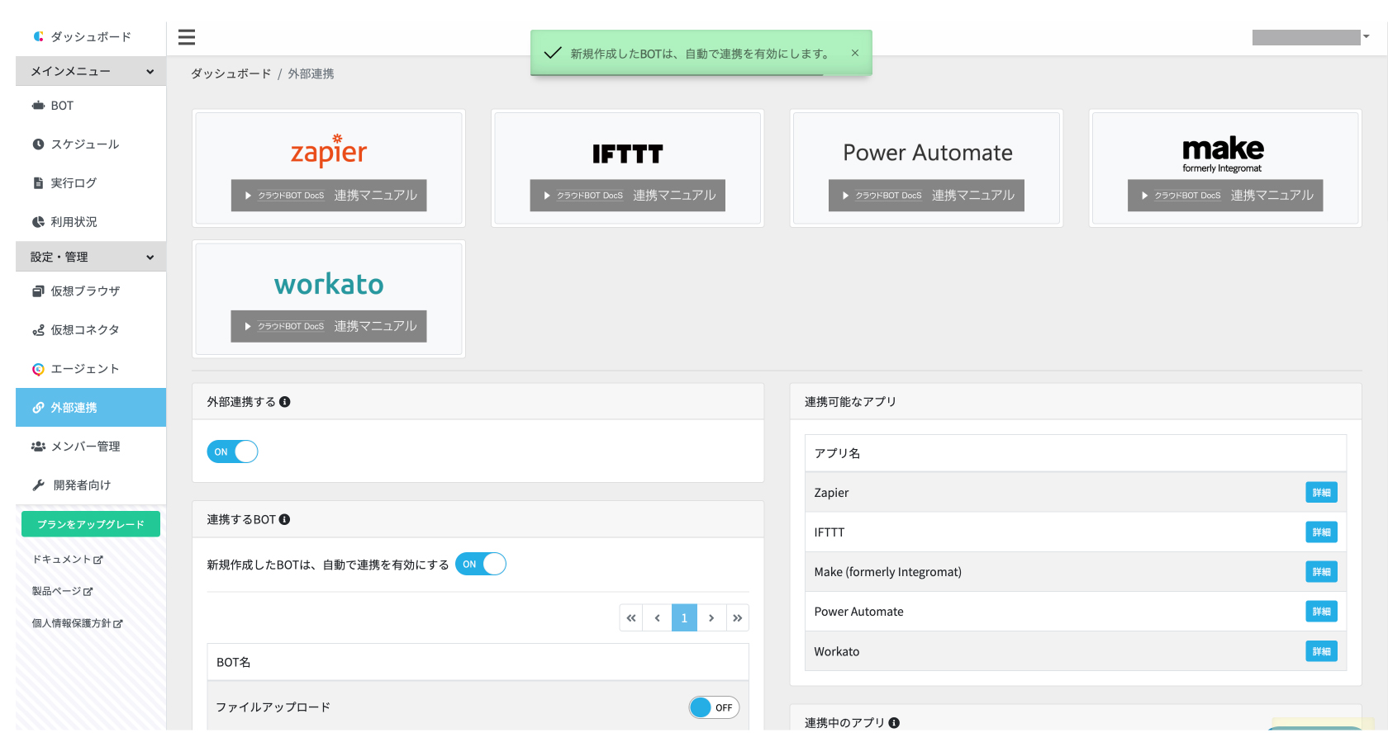Click プランをアップグレード button
1388x747 pixels.
(91, 524)
